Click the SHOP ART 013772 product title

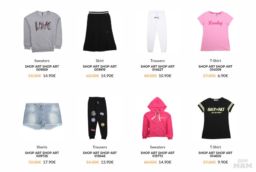[158, 154]
